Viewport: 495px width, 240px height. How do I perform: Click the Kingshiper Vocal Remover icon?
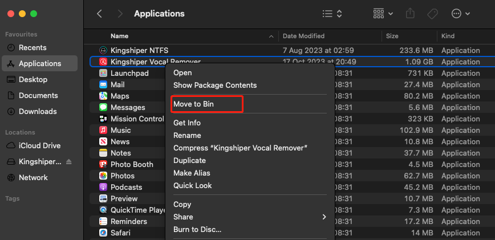pos(103,62)
